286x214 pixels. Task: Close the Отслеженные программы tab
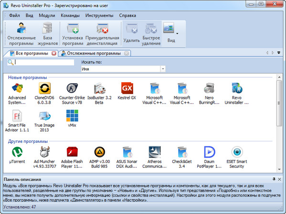pyautogui.click(x=126, y=53)
